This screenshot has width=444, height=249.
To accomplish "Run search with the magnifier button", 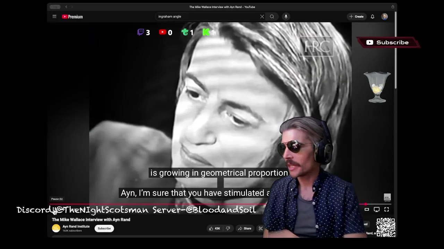I will 272,17.
